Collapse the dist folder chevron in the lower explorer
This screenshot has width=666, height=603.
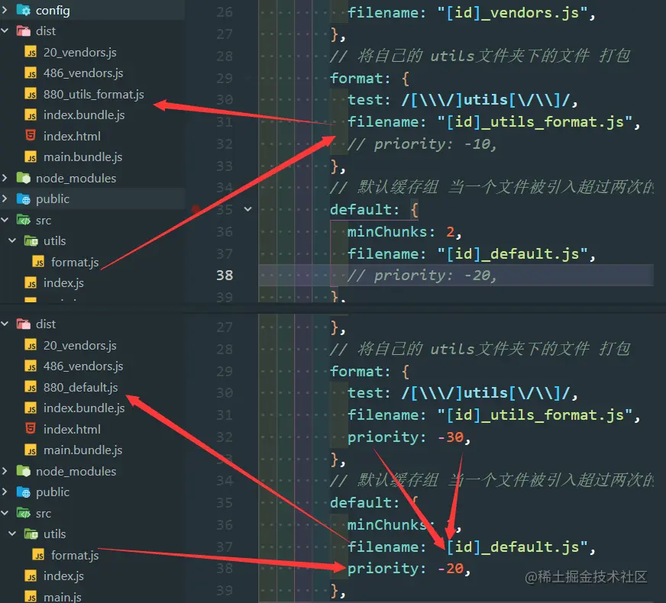point(5,324)
